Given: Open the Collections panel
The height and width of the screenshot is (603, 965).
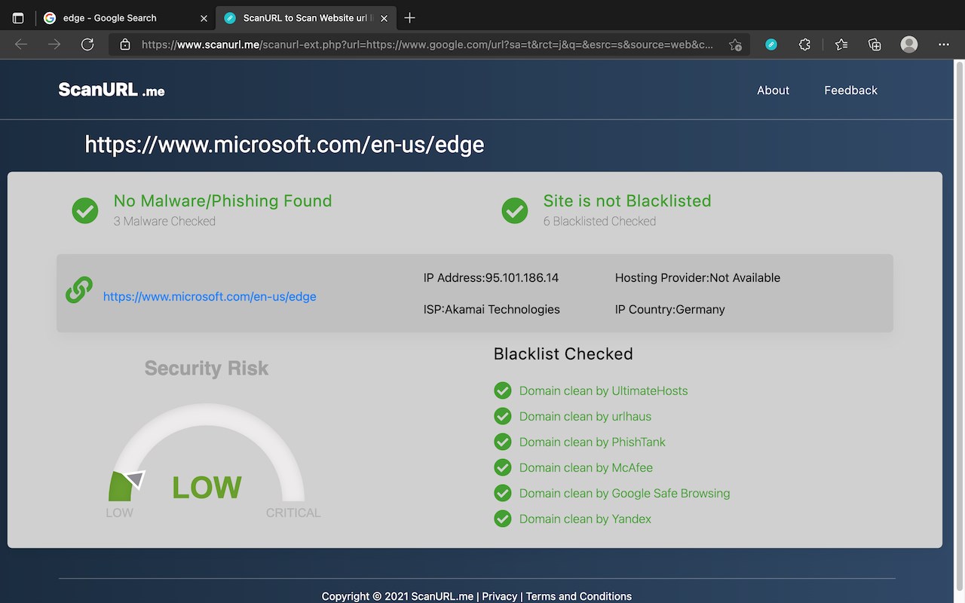Looking at the screenshot, I should click(875, 44).
